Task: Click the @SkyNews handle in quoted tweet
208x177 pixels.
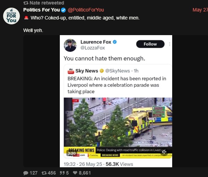Action: pos(118,71)
